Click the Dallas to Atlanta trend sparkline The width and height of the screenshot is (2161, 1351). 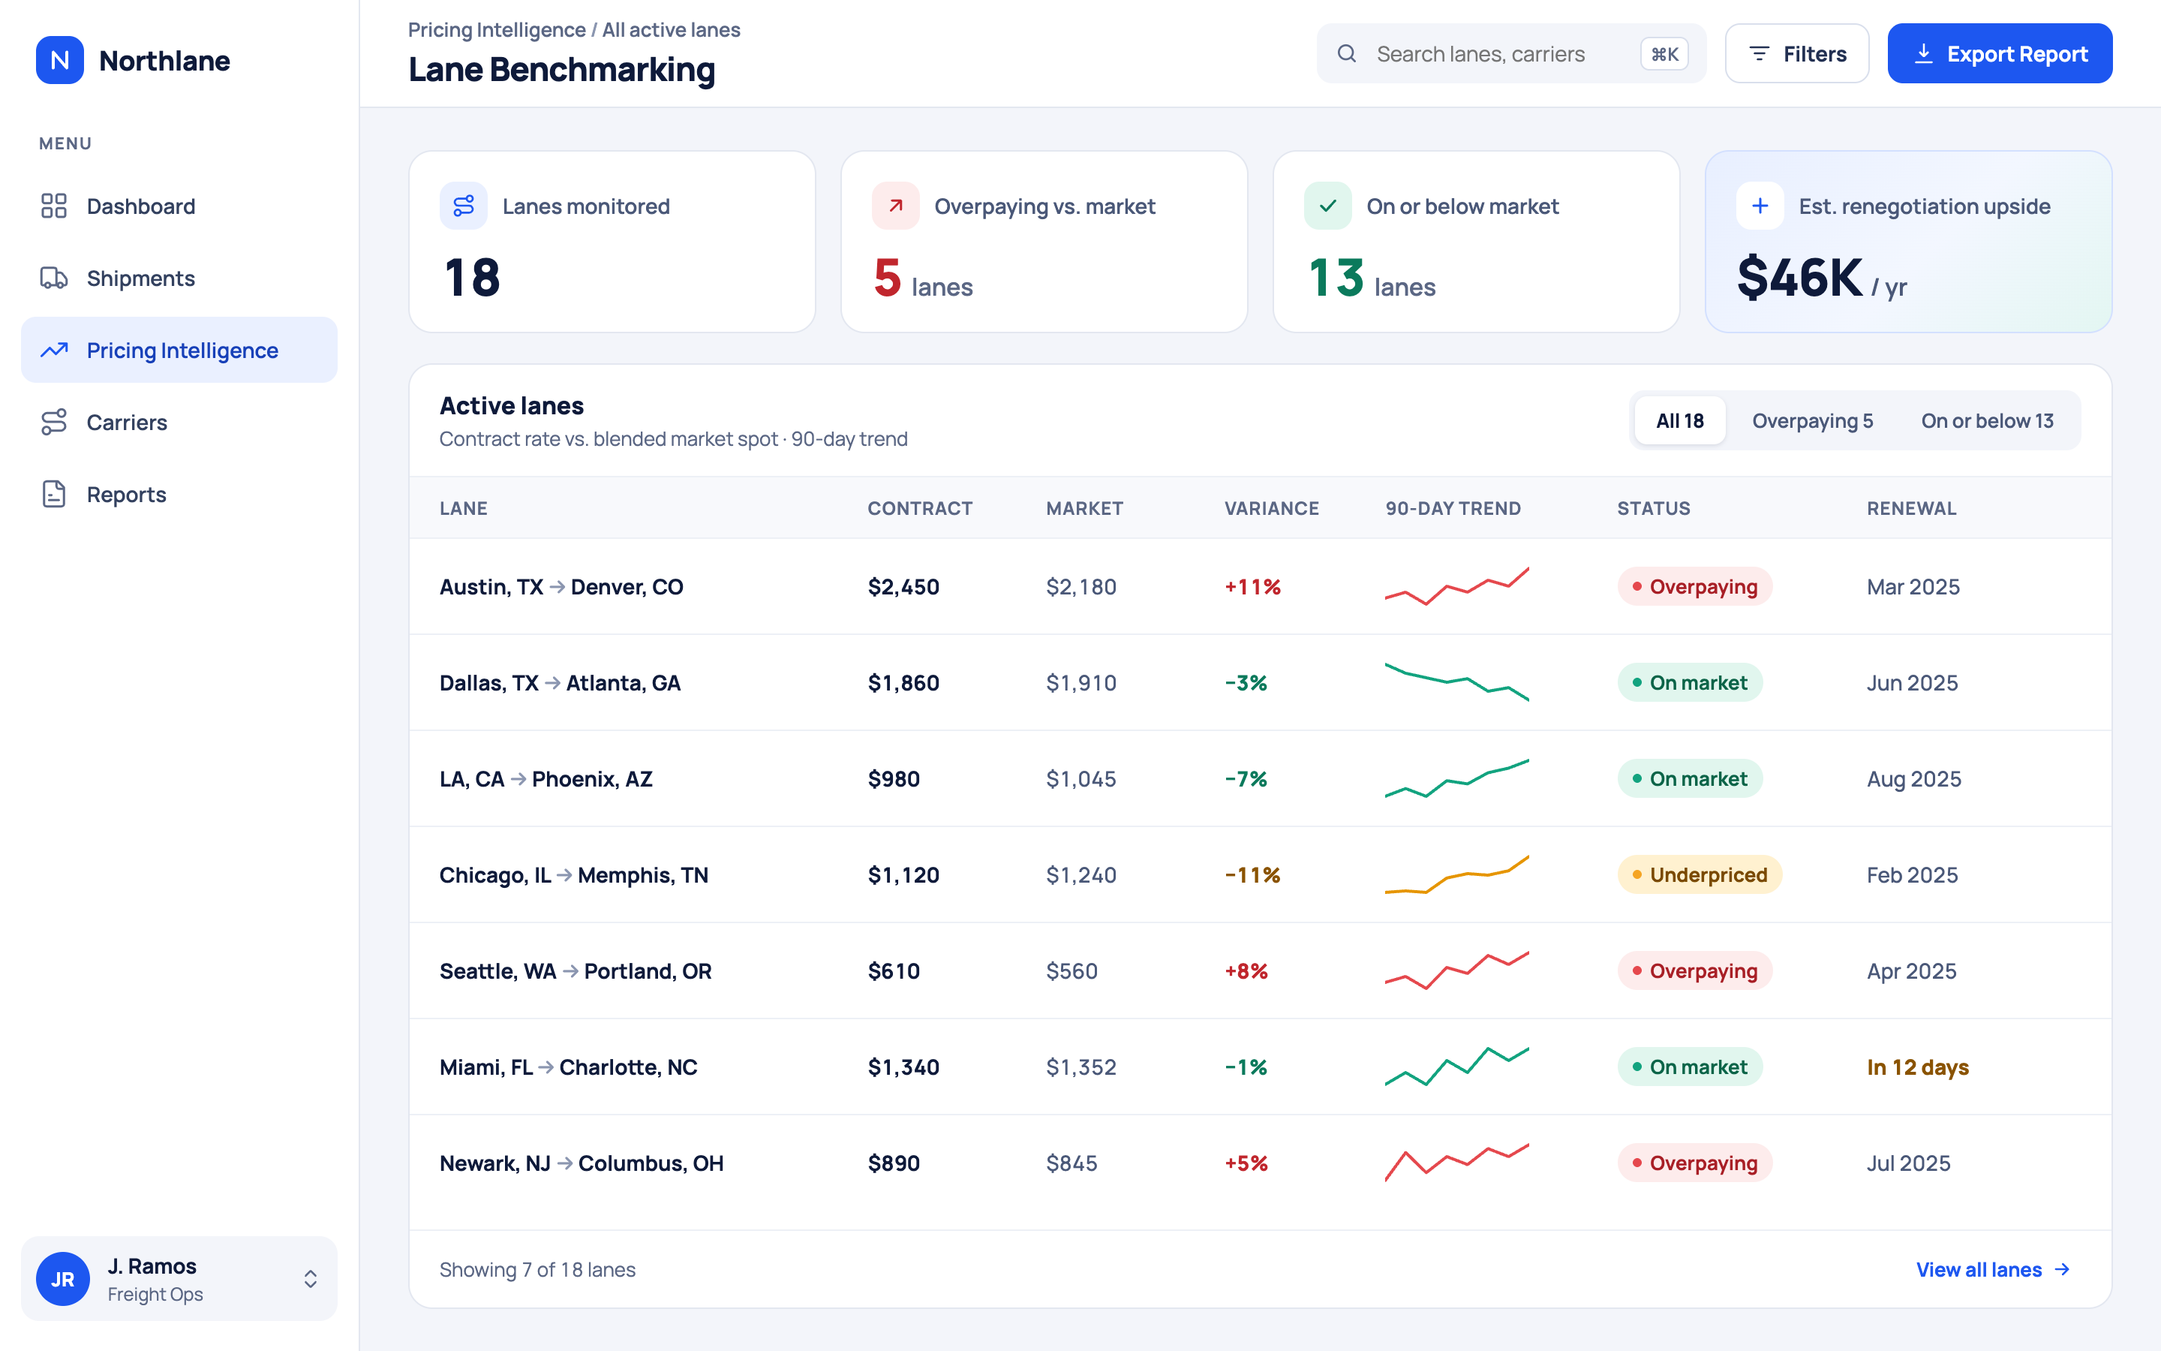(1456, 682)
